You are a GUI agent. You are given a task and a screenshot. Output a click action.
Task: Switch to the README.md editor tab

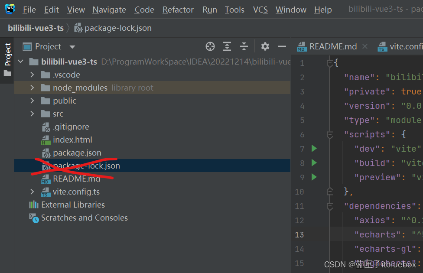333,47
